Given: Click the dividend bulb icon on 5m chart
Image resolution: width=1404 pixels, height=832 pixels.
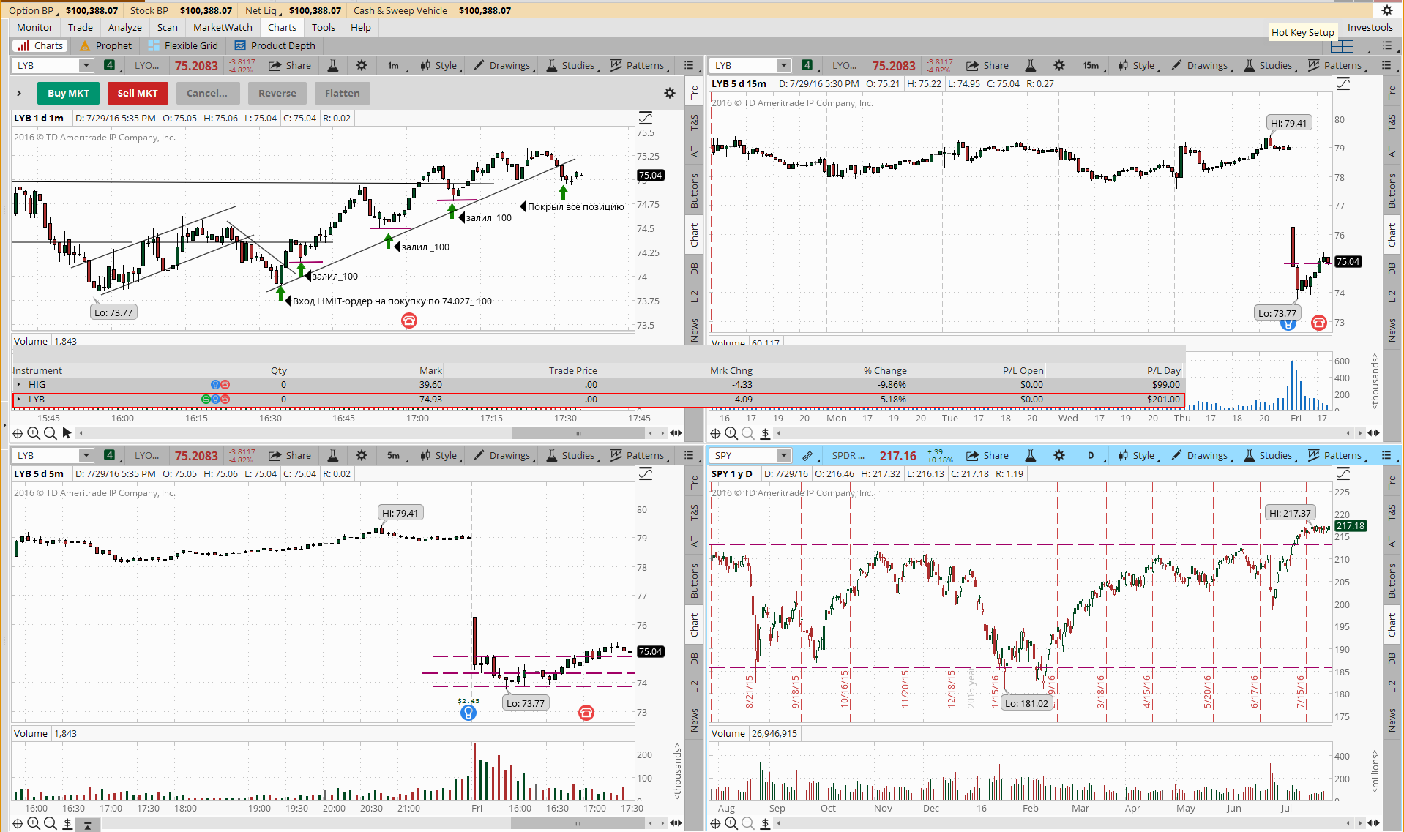Looking at the screenshot, I should pos(468,712).
